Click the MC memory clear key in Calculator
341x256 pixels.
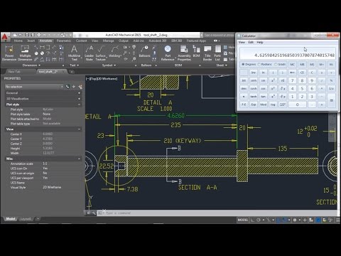292,64
